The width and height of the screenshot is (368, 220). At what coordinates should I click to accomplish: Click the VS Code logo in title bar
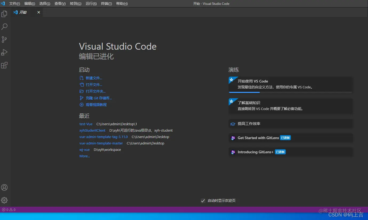3,3
